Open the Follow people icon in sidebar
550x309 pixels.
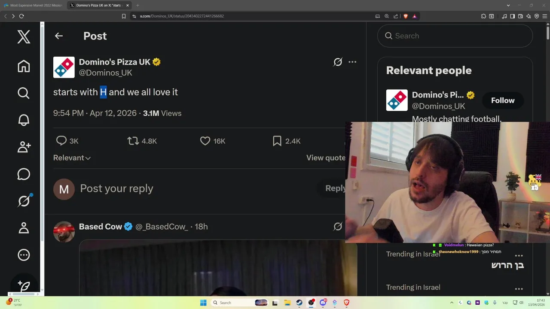[24, 147]
